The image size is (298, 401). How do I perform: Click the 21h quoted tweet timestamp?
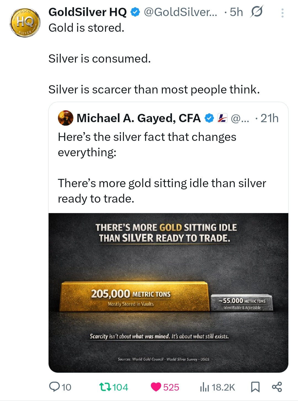click(269, 118)
